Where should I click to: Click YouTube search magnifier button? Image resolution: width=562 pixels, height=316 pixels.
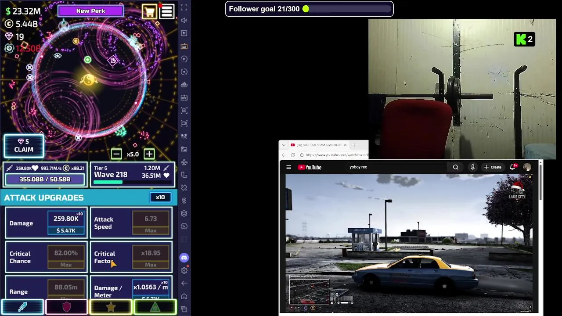[456, 167]
